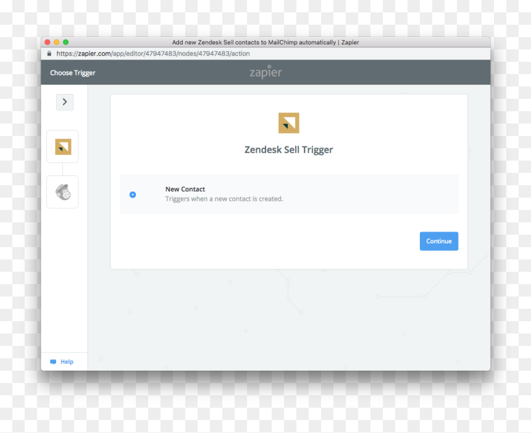Expand the sidebar with chevron button
531x433 pixels.
64,102
